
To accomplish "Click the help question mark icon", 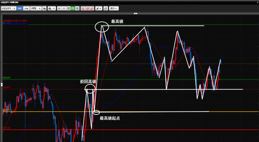I will tap(257, 3).
